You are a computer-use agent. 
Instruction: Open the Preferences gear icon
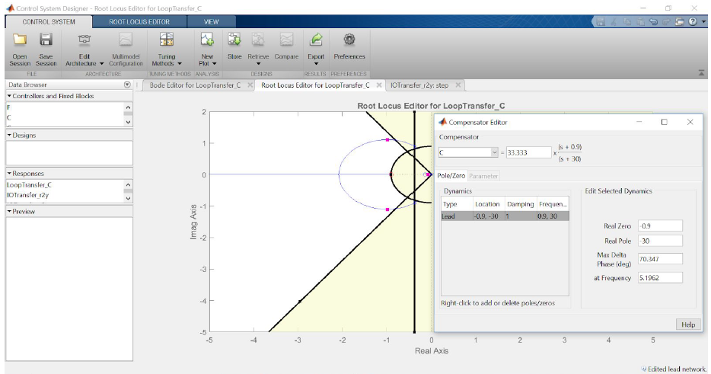349,40
